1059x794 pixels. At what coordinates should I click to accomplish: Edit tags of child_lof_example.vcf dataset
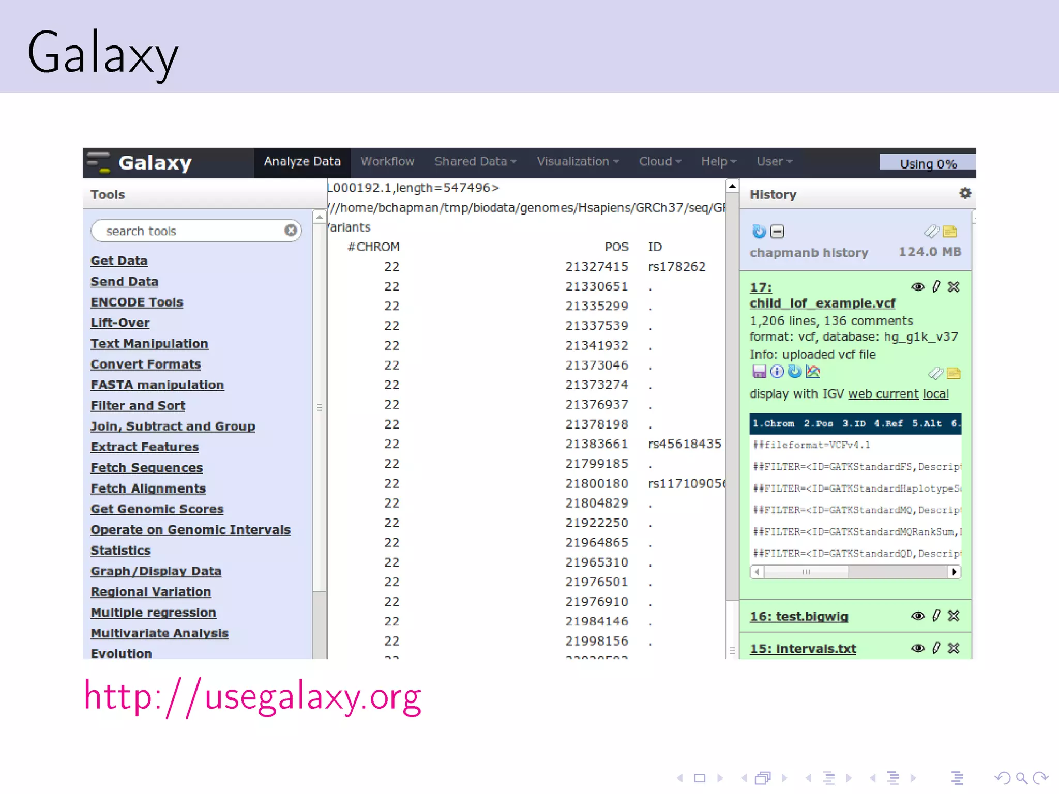pyautogui.click(x=935, y=373)
